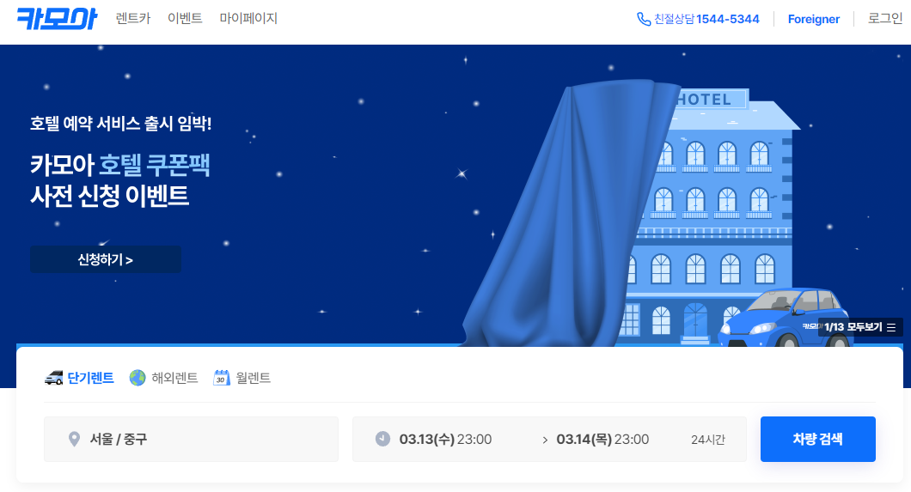Screen dimensions: 911x492
Task: Select the 월렌트 tab
Action: tap(242, 378)
